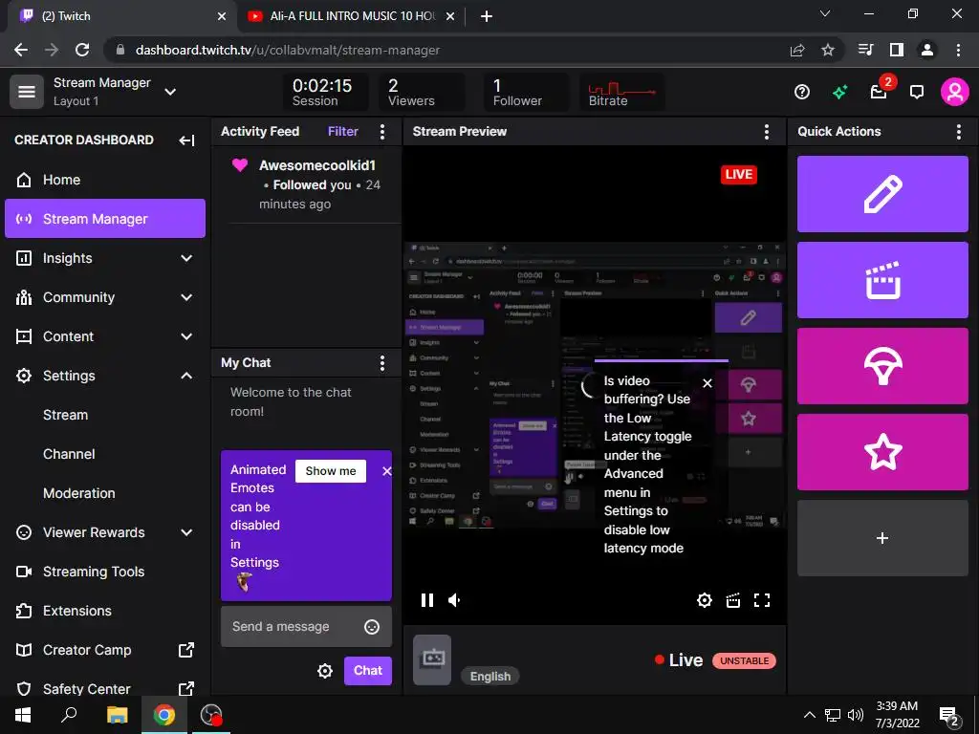
Task: Click the Viewers count stat
Action: (x=422, y=92)
